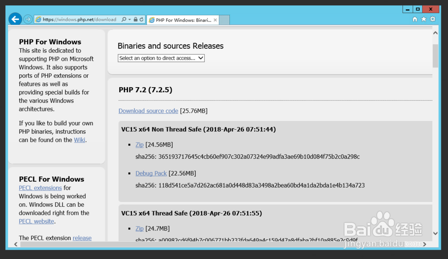
Task: Click the 'PECL For Windows' sidebar heading
Action: [x=52, y=179]
